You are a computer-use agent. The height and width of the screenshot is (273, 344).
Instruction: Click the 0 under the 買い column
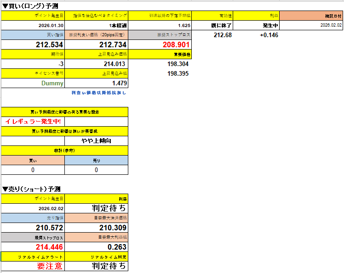pyautogui.click(x=33, y=170)
